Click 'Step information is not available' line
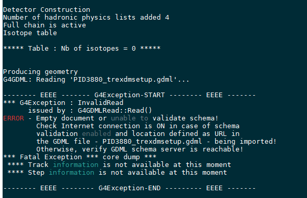Image resolution: width=307 pixels, height=198 pixels. [117, 173]
